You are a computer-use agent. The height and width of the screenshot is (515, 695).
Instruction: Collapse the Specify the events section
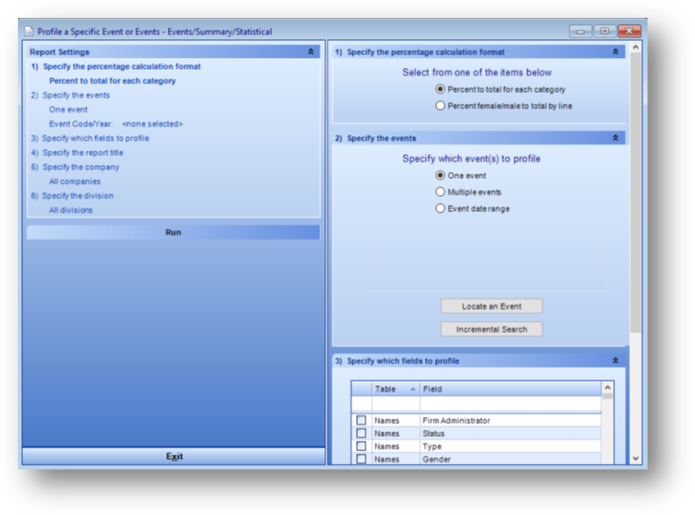click(615, 138)
